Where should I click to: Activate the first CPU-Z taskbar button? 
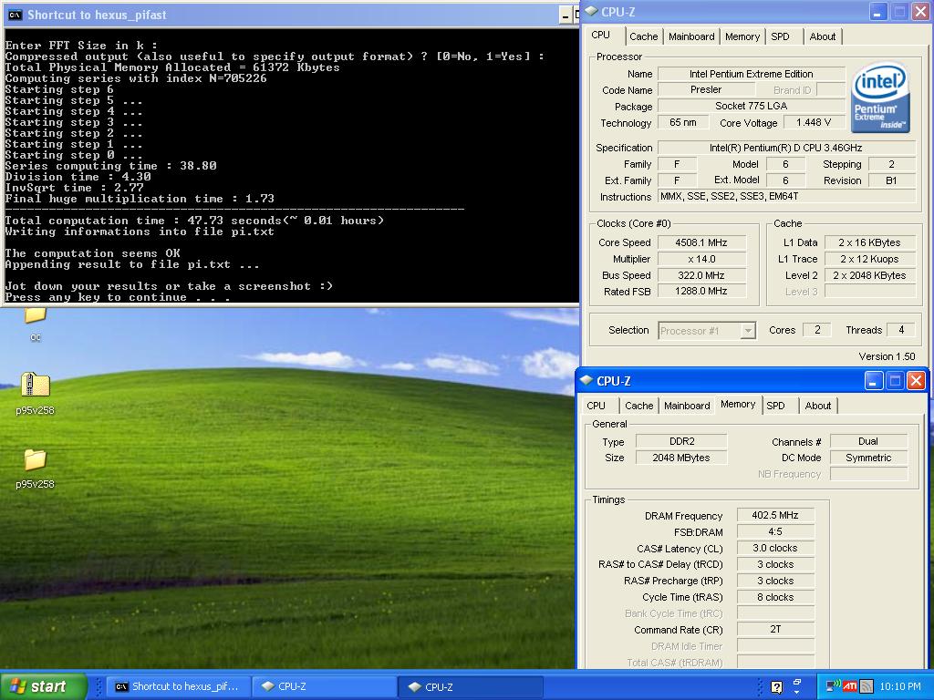coord(325,686)
